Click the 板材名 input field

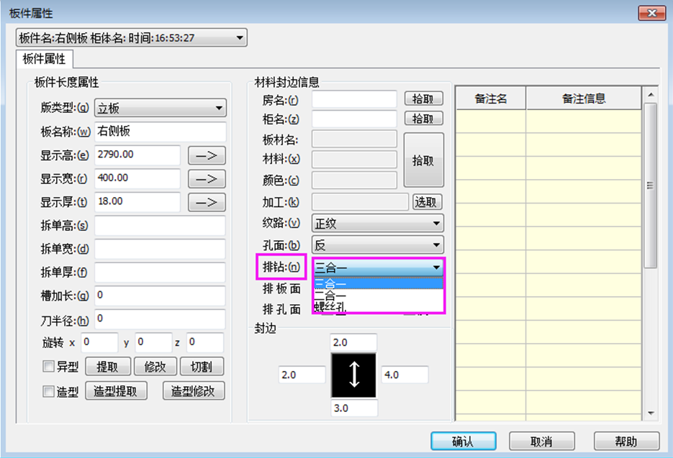point(354,139)
